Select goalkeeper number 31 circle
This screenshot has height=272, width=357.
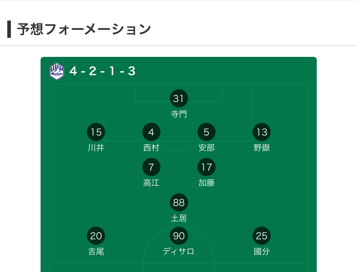point(179,98)
